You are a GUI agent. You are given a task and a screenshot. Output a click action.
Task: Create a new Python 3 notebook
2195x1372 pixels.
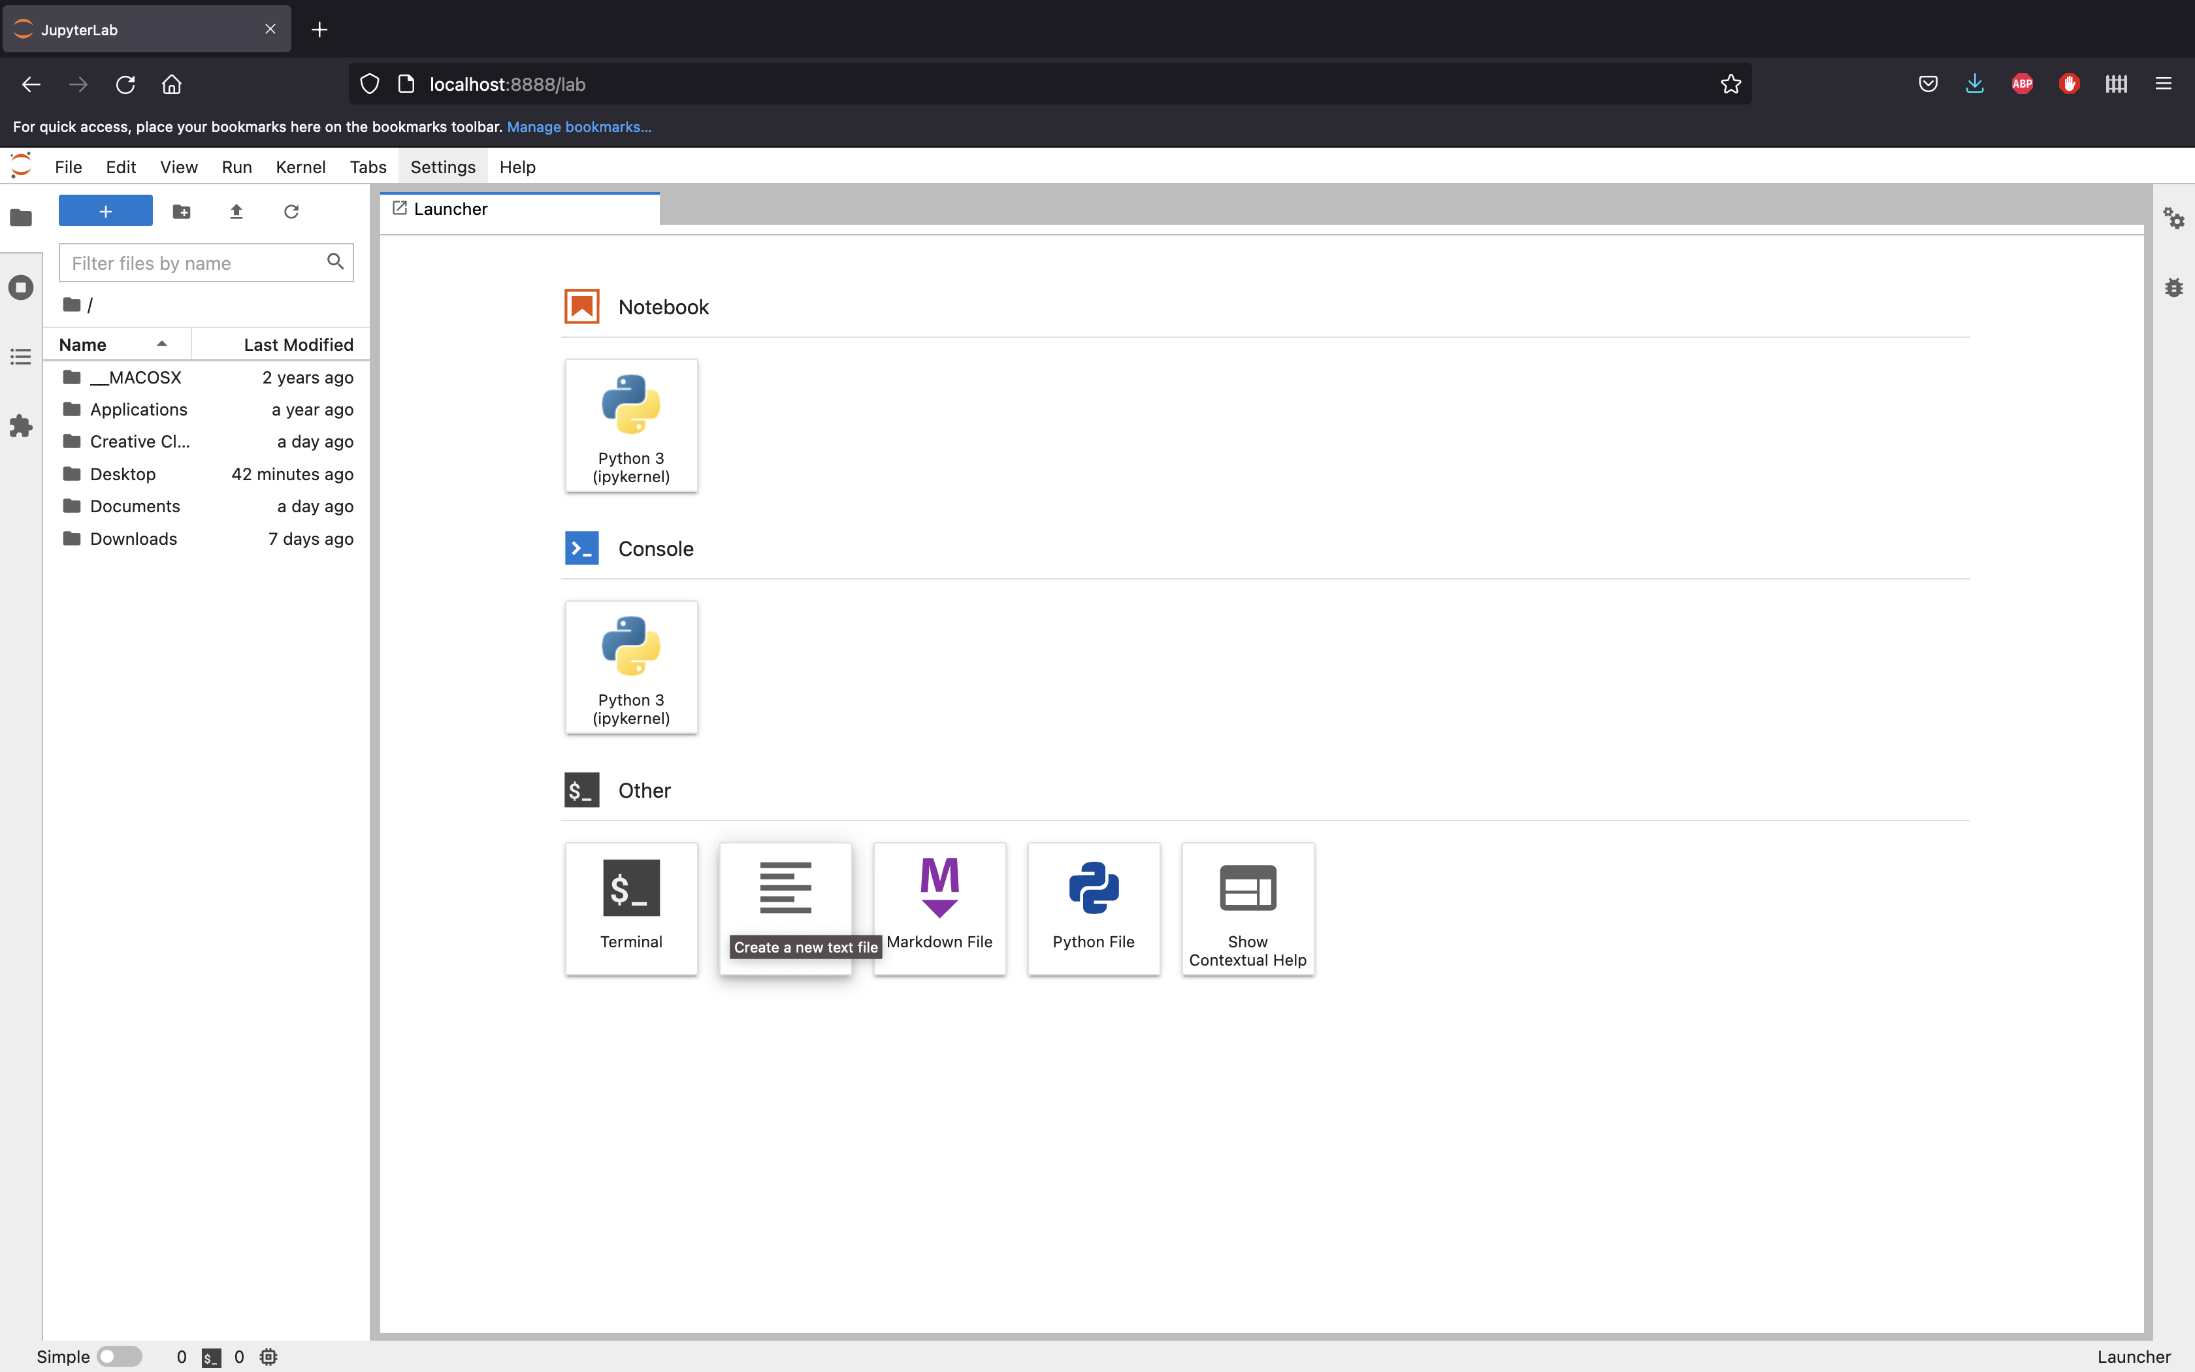click(631, 425)
